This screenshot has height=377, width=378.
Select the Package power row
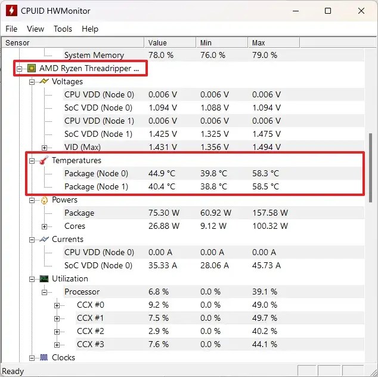click(213, 213)
